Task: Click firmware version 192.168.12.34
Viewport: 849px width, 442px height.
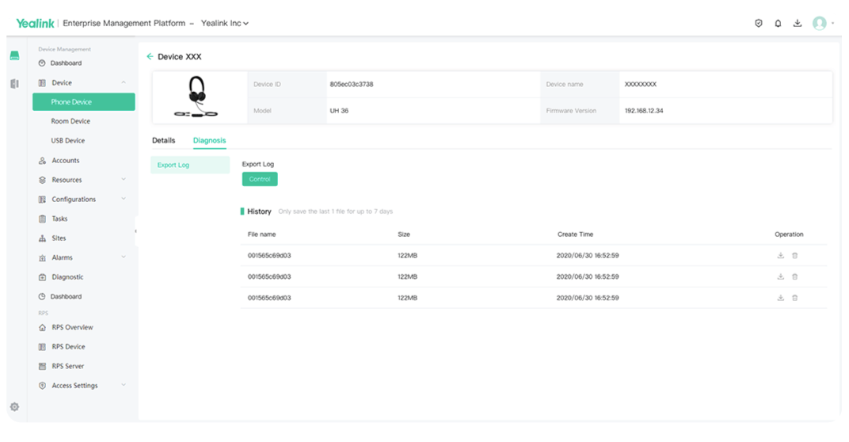Action: coord(644,111)
